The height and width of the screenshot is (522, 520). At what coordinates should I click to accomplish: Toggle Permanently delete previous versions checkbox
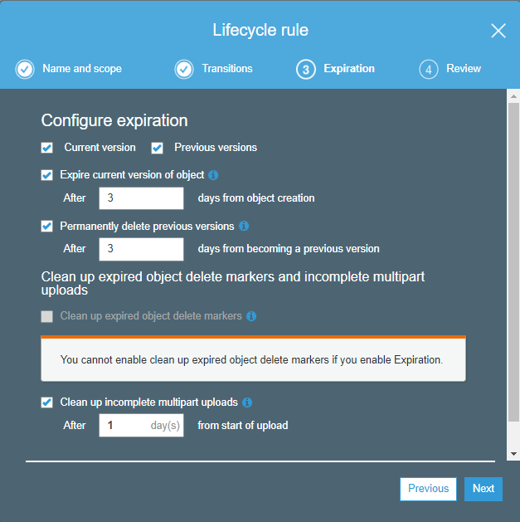pyautogui.click(x=47, y=226)
